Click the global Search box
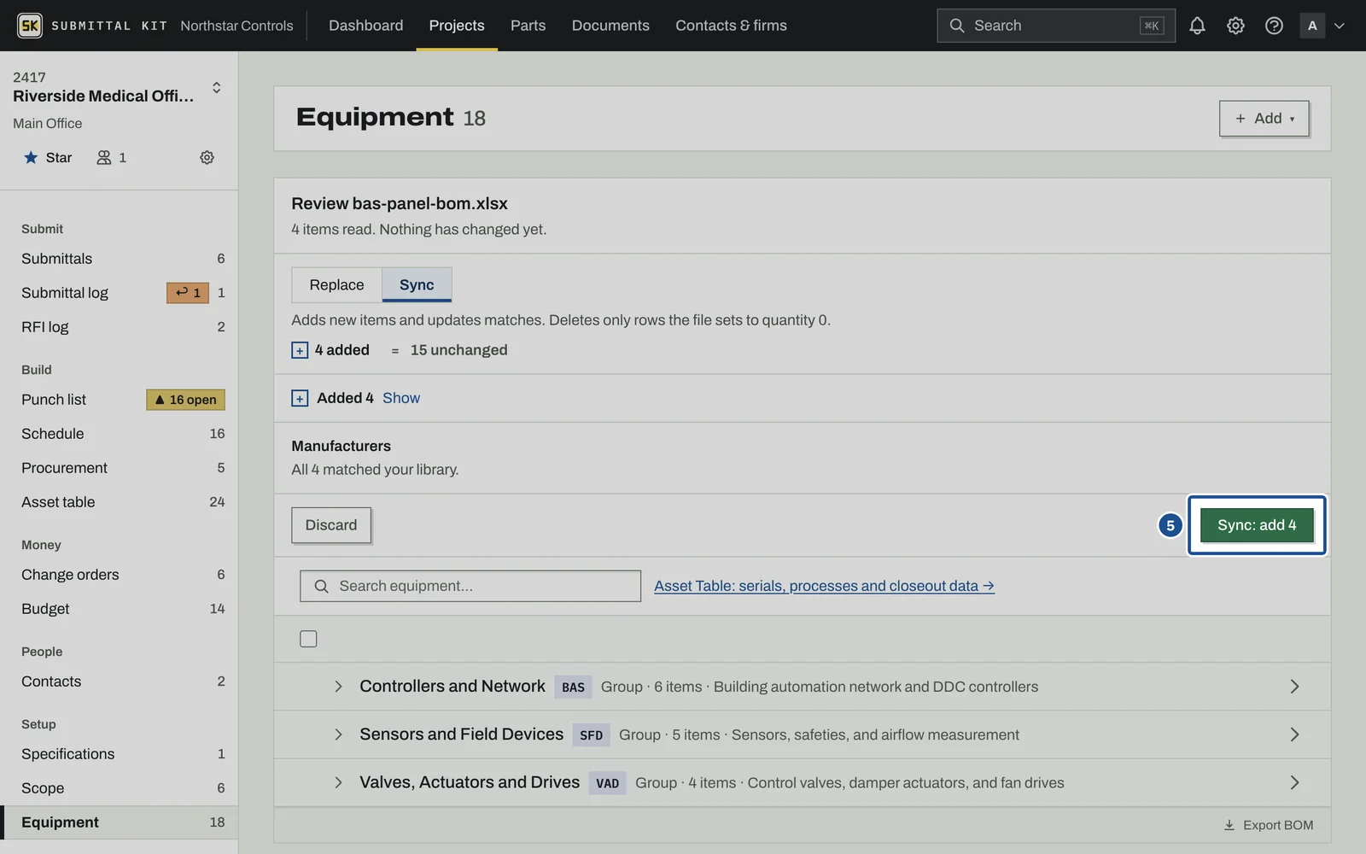This screenshot has width=1366, height=854. [1056, 26]
